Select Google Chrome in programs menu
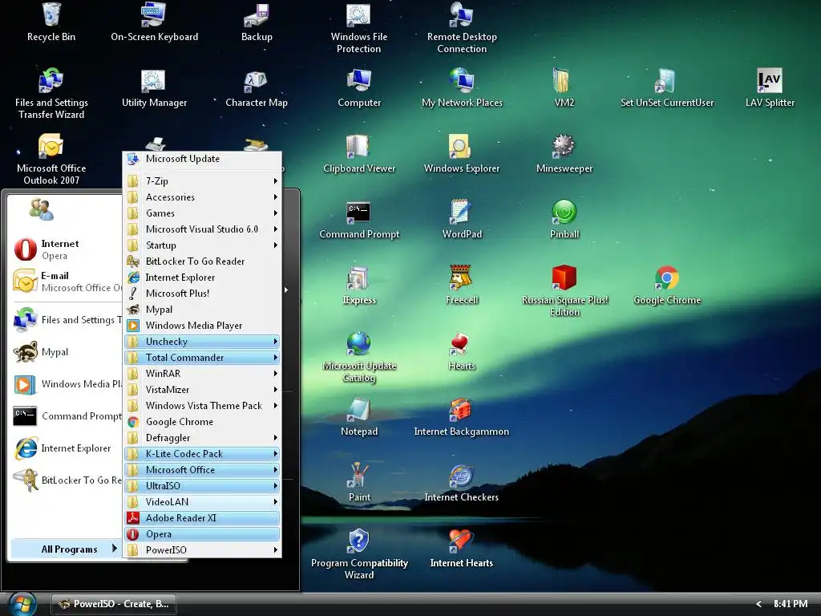 (x=202, y=422)
